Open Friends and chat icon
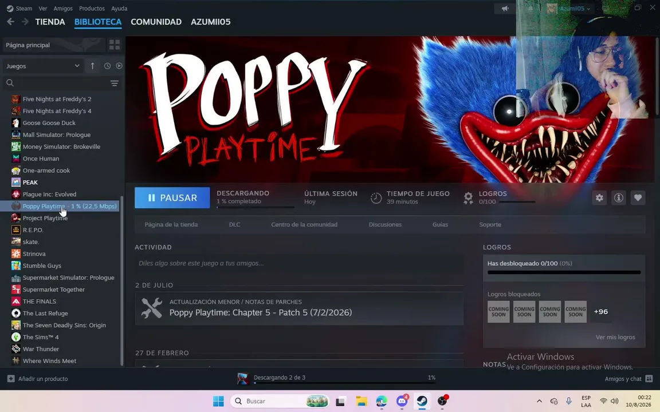Viewport: 660px width, 412px height. (649, 379)
